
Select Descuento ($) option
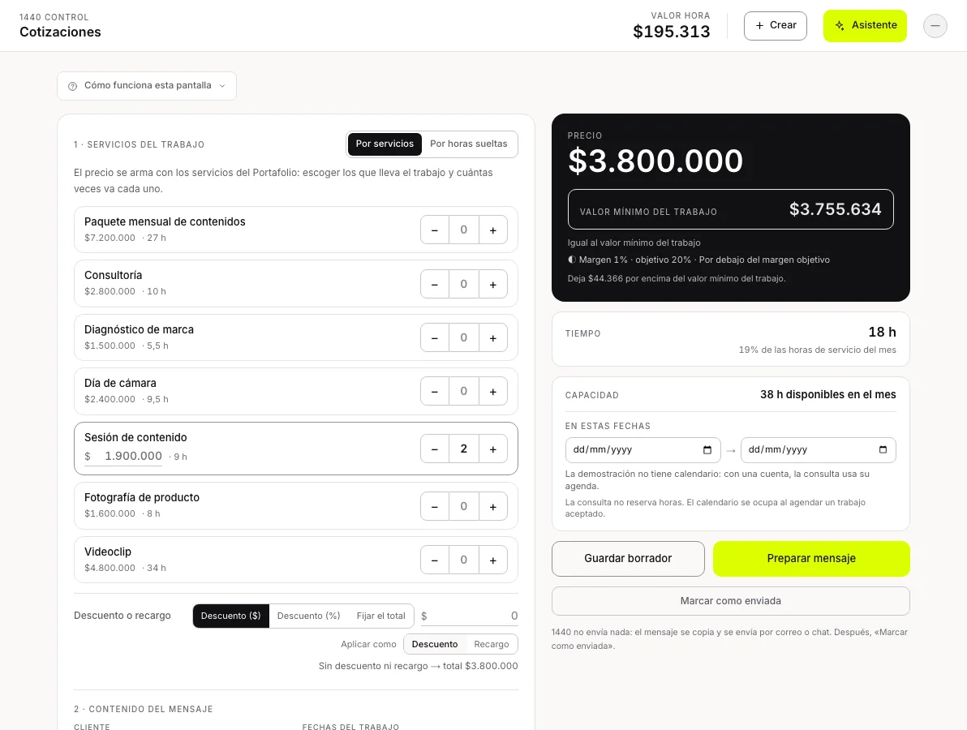click(x=230, y=616)
